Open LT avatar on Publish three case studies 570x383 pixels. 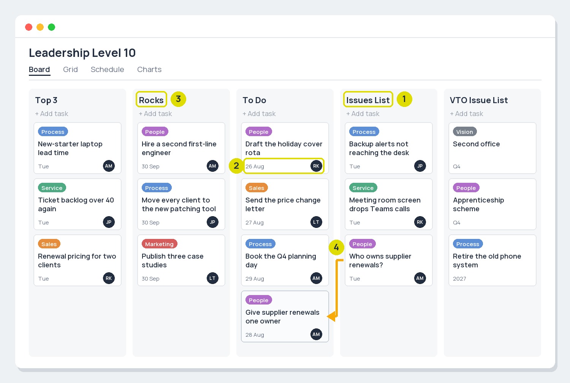(212, 278)
